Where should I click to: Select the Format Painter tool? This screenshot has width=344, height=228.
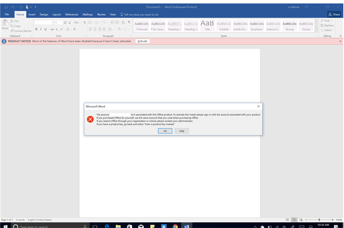(x=21, y=31)
